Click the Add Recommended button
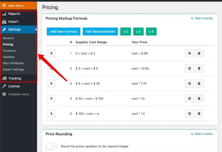222x152 pixels. coord(100,32)
